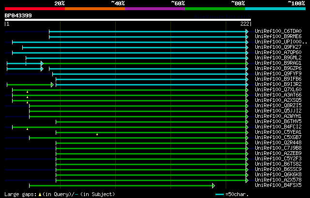This screenshot has height=198, width=310.
Task: Click the cyan 50char scale bar legend
Action: (x=219, y=195)
